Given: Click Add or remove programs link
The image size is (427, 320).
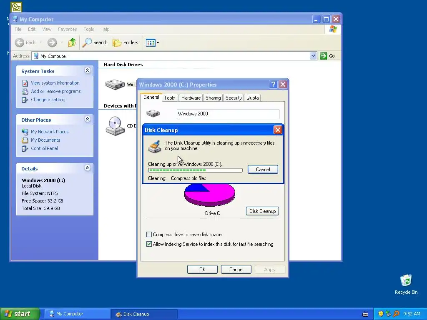Looking at the screenshot, I should 55,91.
